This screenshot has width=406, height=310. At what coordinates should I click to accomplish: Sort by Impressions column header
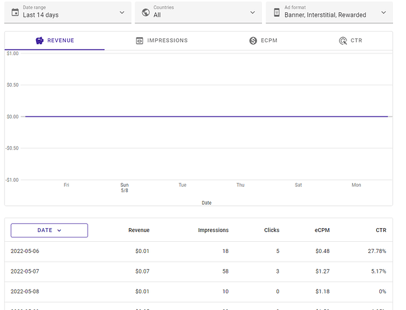pos(214,230)
